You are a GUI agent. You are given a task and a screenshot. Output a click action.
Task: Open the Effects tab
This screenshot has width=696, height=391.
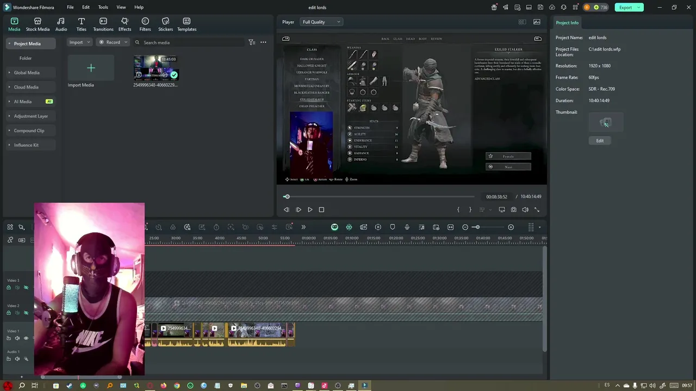(x=125, y=24)
